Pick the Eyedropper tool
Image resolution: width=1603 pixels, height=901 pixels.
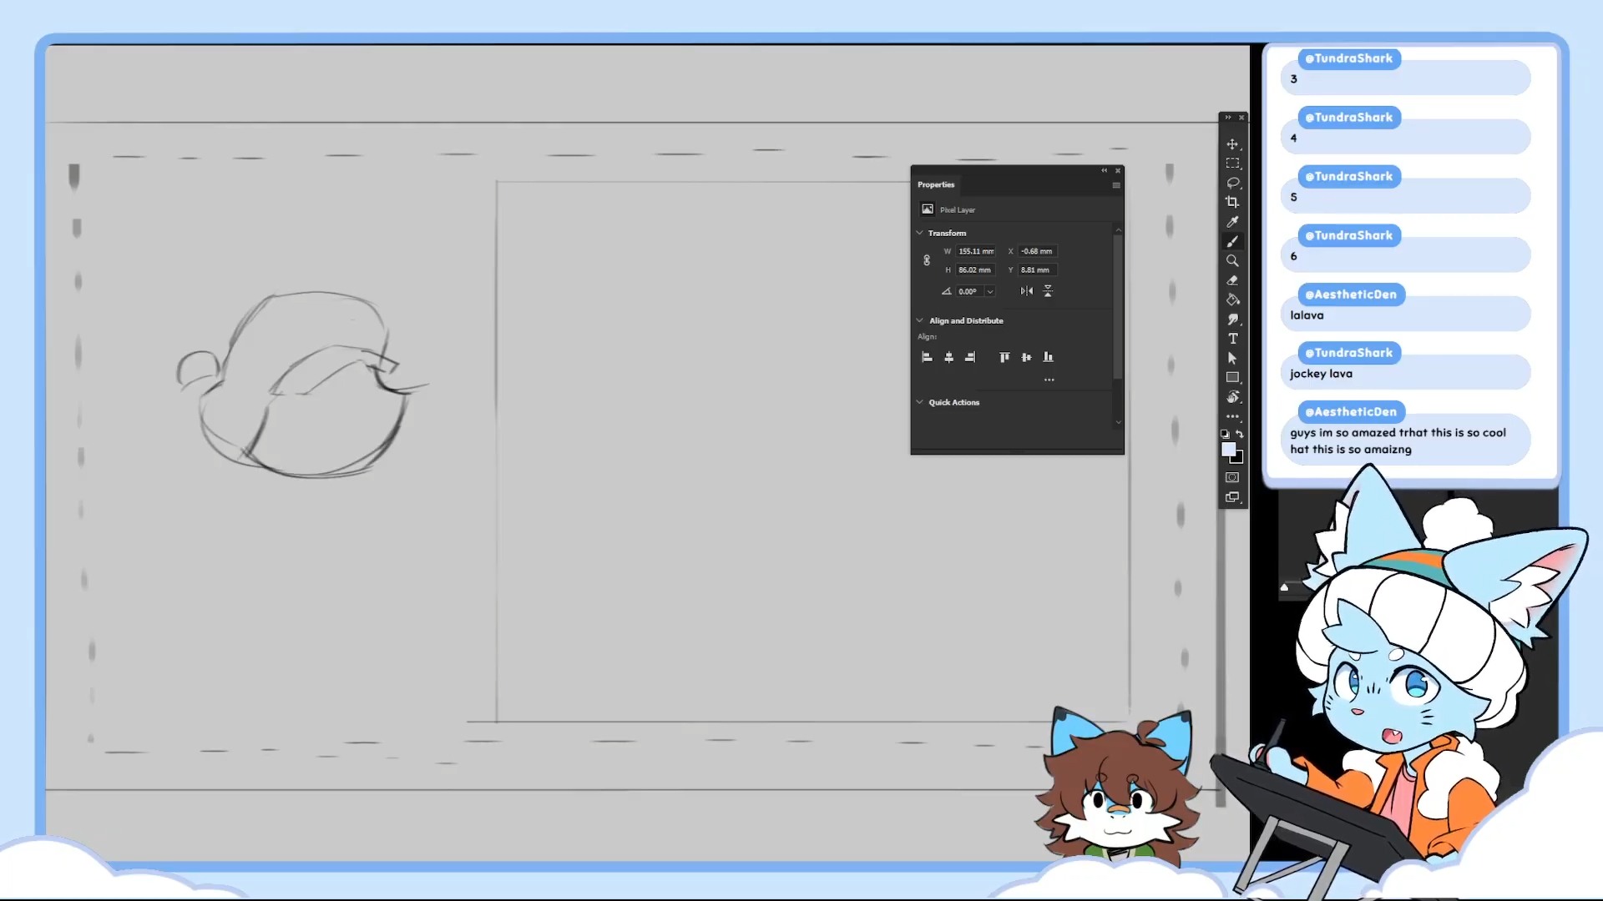pos(1232,222)
